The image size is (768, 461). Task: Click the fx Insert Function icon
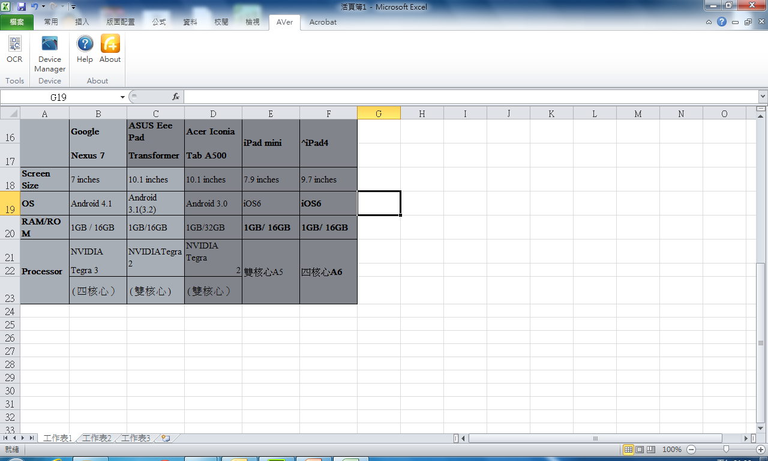176,97
